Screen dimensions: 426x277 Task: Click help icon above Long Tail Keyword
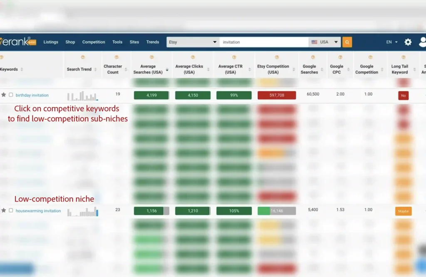[403, 57]
